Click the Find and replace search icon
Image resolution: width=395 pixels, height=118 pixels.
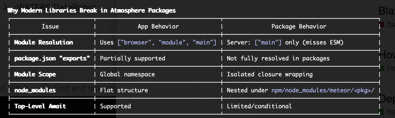coord(46,88)
